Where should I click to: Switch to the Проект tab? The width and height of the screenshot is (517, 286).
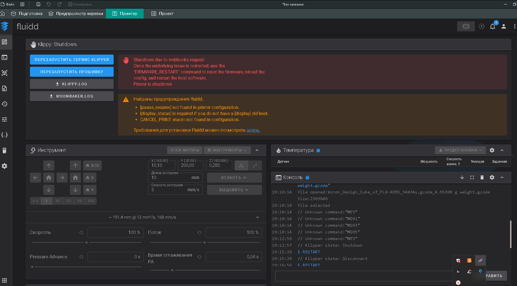(x=162, y=14)
